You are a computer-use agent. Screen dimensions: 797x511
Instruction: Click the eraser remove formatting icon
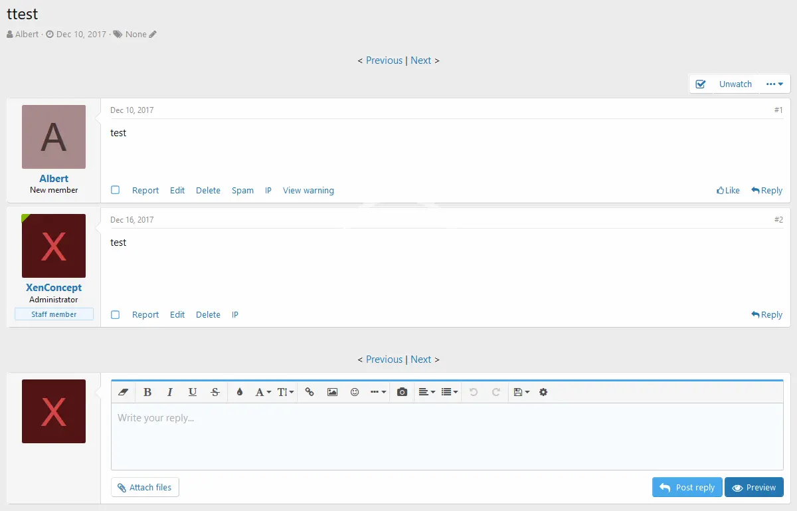[123, 392]
